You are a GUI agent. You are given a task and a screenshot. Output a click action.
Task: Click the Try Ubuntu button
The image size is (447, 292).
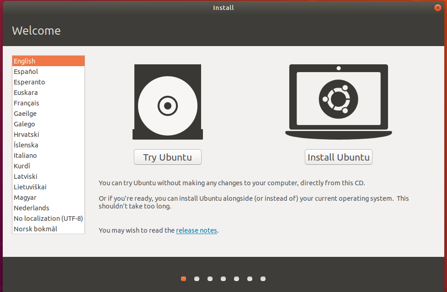coord(168,157)
